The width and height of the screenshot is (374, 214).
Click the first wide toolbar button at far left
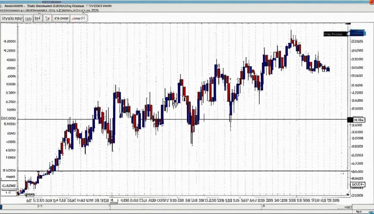[12, 19]
